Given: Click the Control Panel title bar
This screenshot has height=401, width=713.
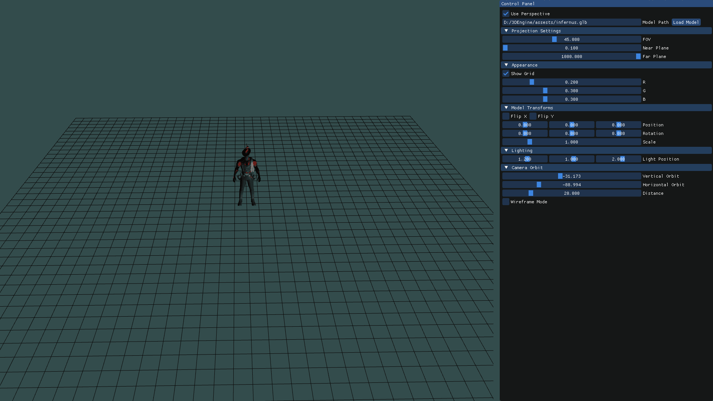Looking at the screenshot, I should [x=606, y=4].
